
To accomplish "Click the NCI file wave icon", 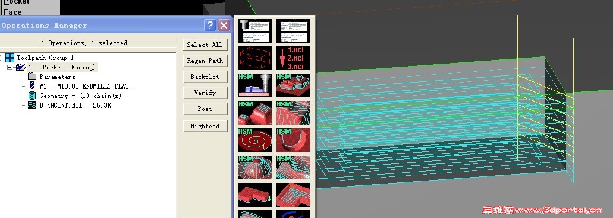I will click(32, 105).
